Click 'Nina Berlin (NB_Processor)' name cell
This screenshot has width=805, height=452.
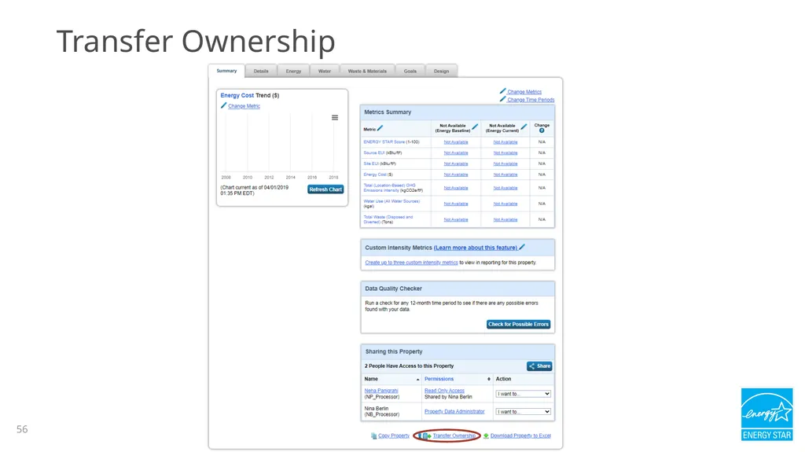[381, 411]
